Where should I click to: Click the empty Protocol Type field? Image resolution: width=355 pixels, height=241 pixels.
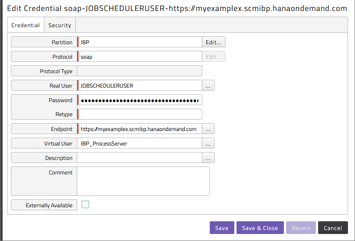(x=140, y=71)
